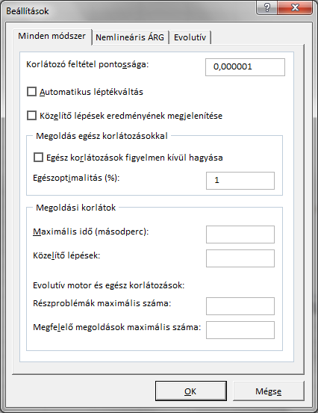Image resolution: width=318 pixels, height=413 pixels.
Task: Focus Megfelelő megoldások maximális száma field
Action: 240,330
